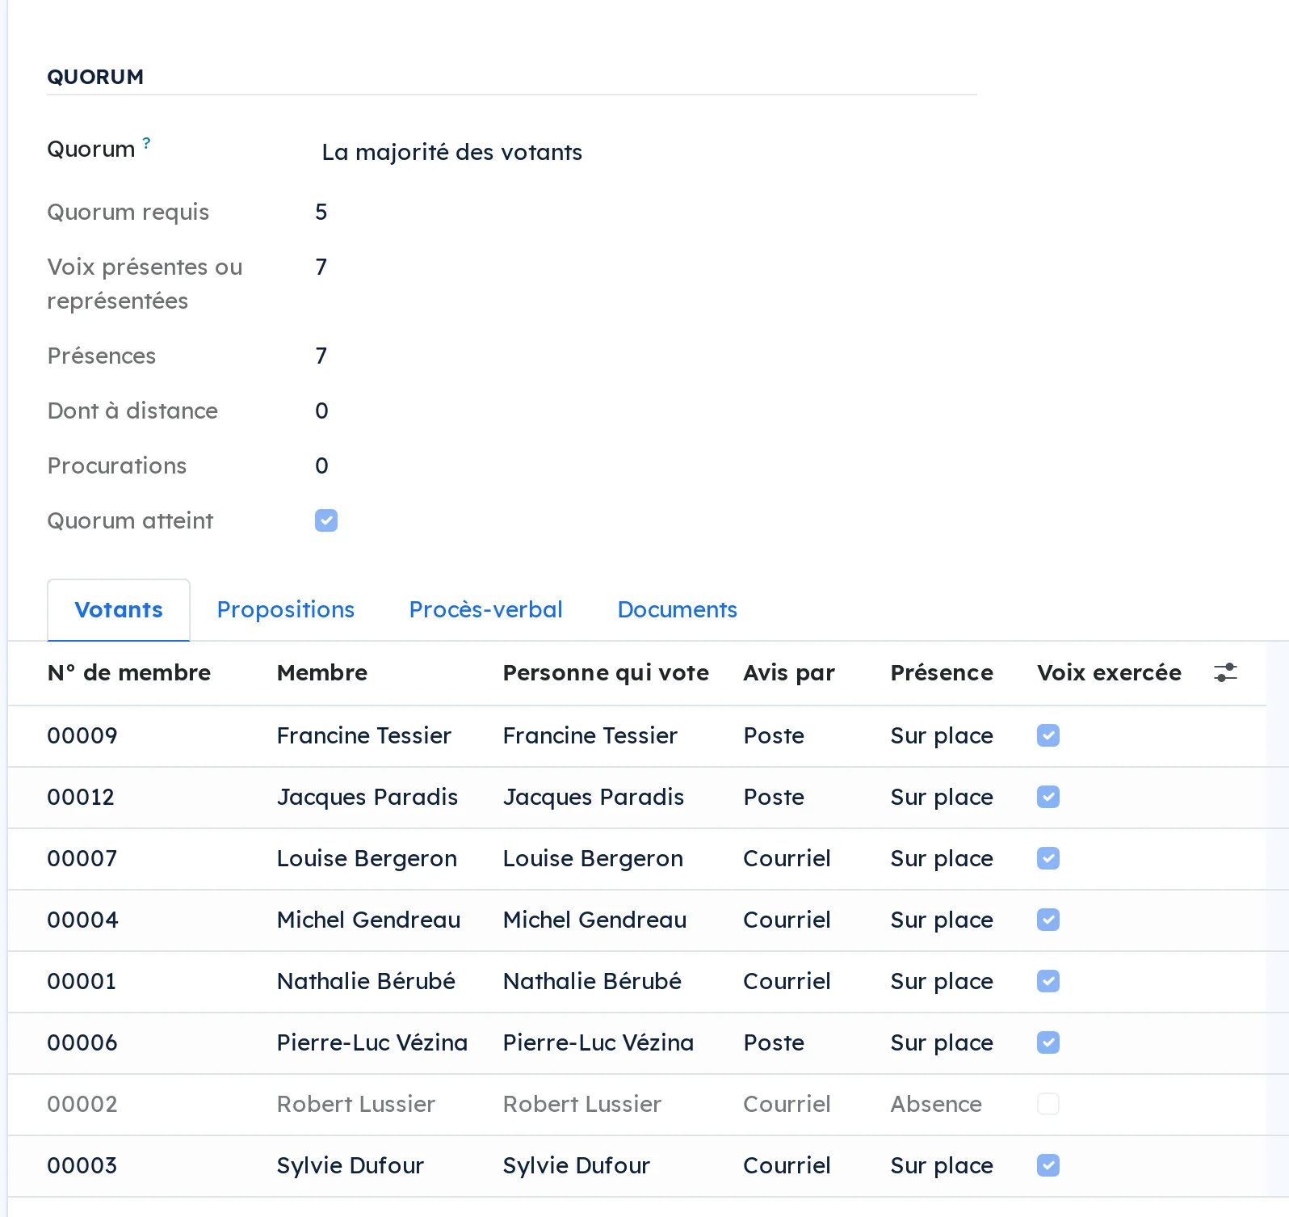Viewport: 1289px width, 1217px height.
Task: Uncheck Voix exercée for Jacques Paradis
Action: (x=1048, y=797)
